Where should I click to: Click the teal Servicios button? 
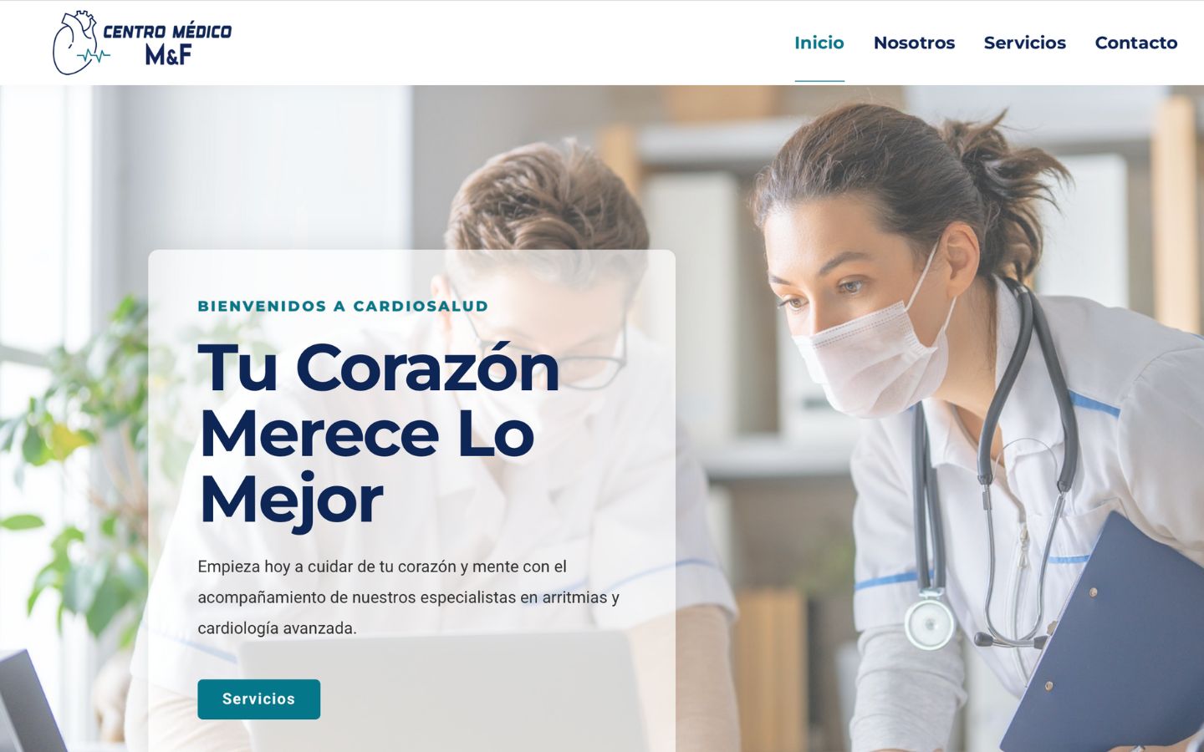258,699
